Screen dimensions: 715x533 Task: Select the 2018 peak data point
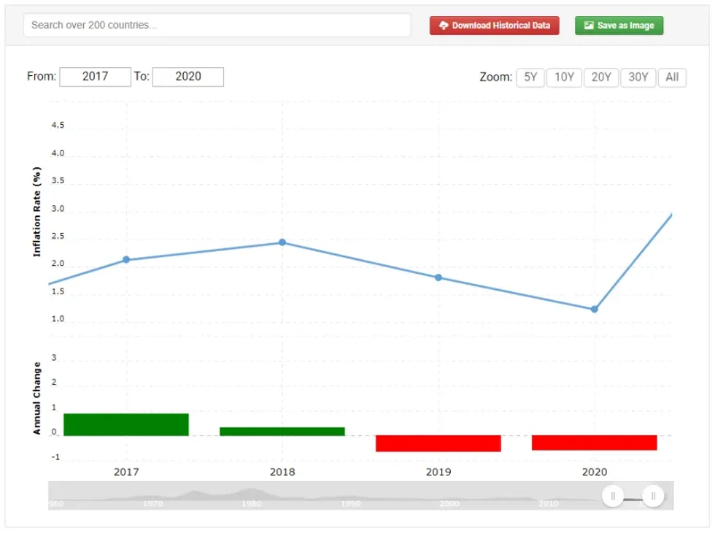[x=282, y=242]
